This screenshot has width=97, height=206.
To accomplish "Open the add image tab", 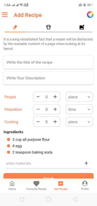I will pyautogui.click(x=82, y=27).
